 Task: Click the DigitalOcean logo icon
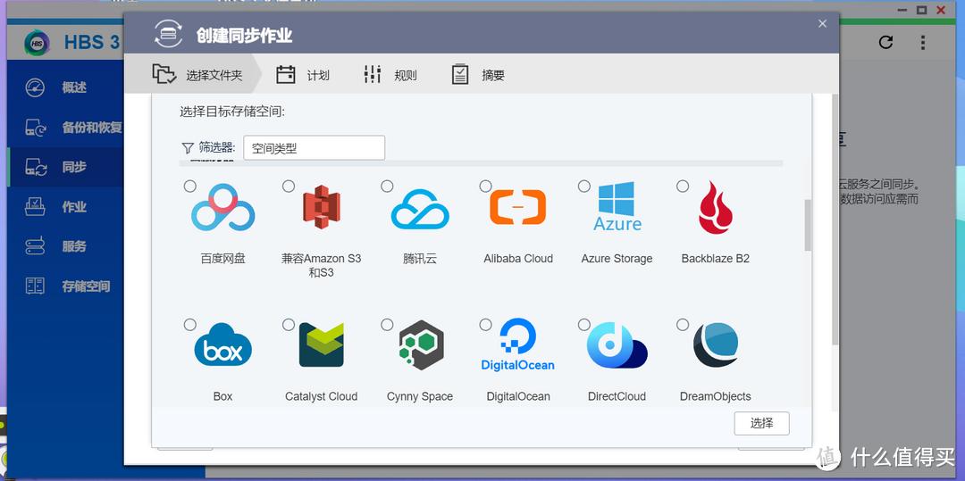518,345
